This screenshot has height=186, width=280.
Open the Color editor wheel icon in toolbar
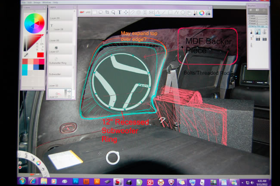(202, 13)
